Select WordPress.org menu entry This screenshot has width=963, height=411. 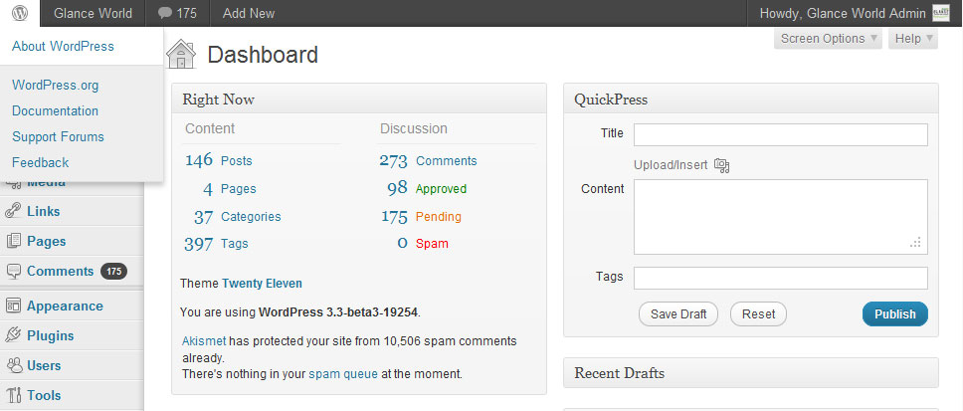[x=56, y=86]
